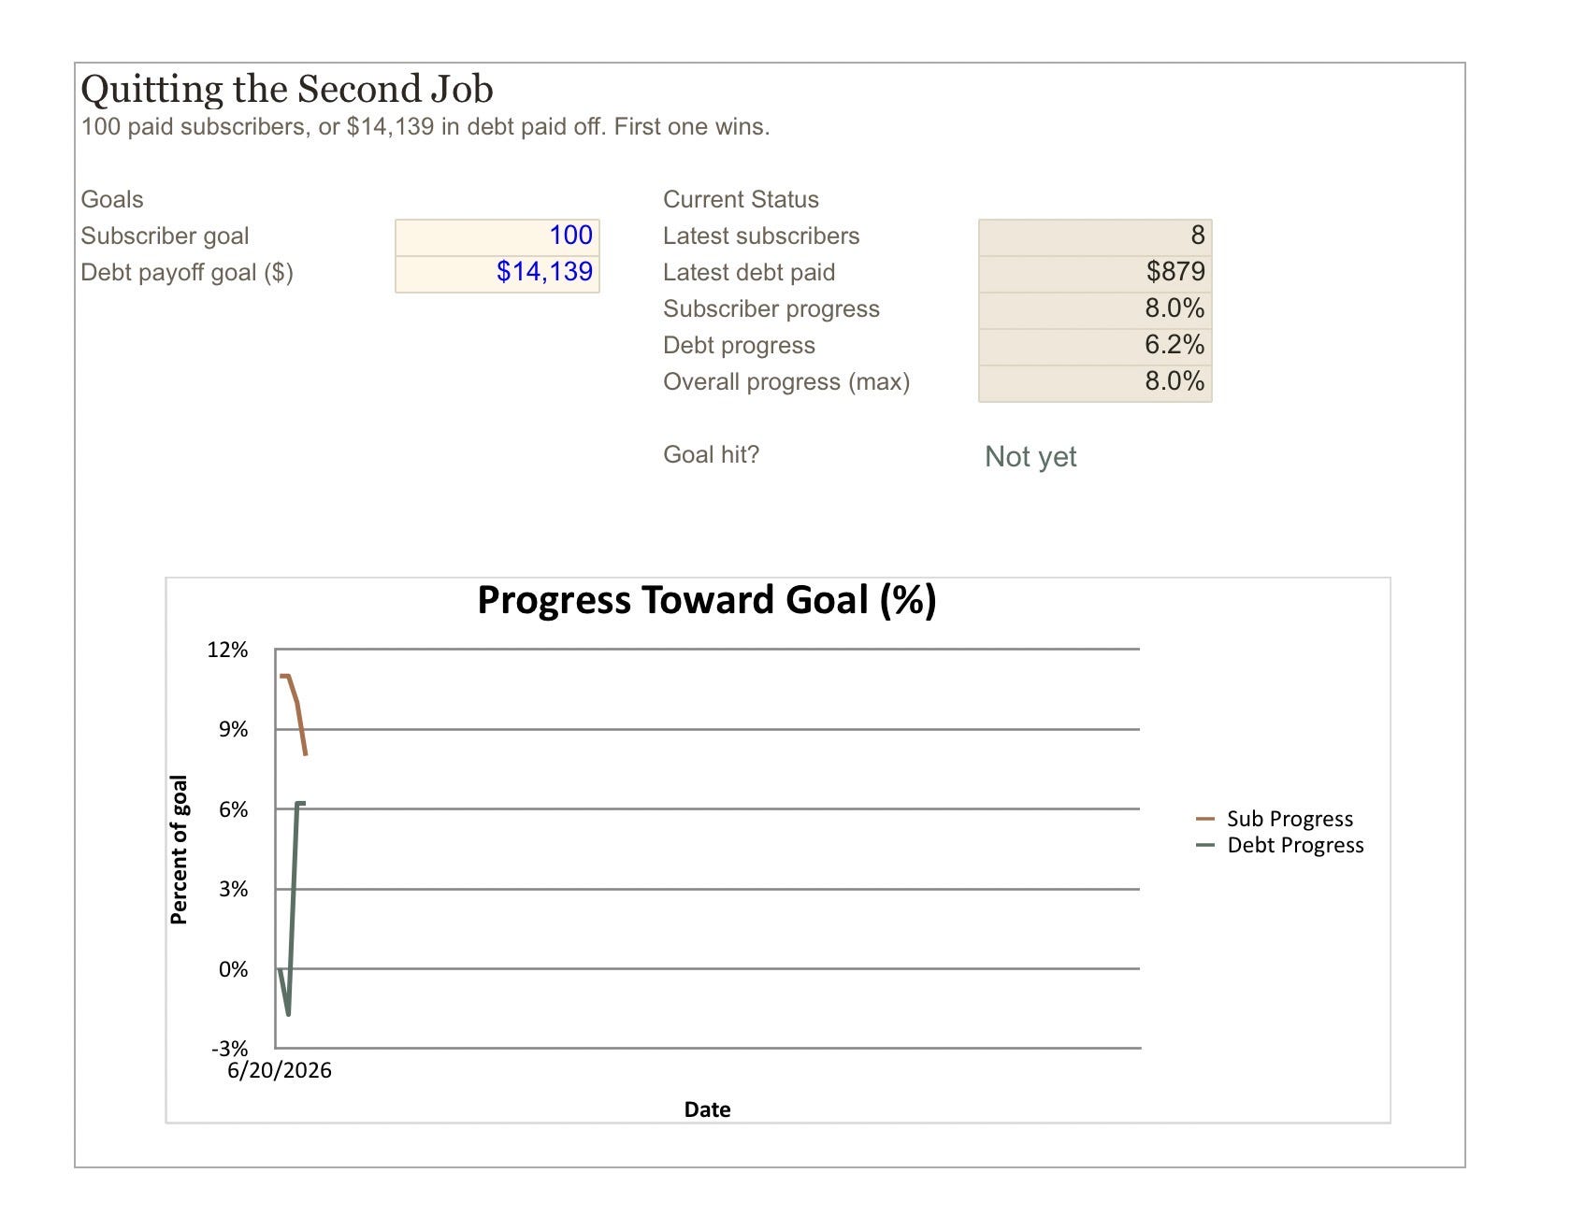The width and height of the screenshot is (1571, 1216).
Task: Select the 'Current Status' section heading
Action: point(741,199)
